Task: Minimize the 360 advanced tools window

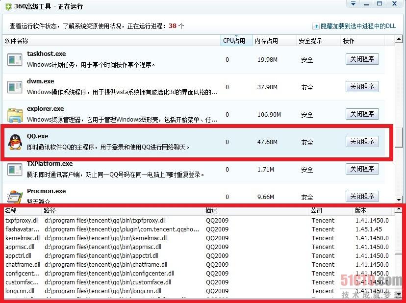Action: point(366,4)
